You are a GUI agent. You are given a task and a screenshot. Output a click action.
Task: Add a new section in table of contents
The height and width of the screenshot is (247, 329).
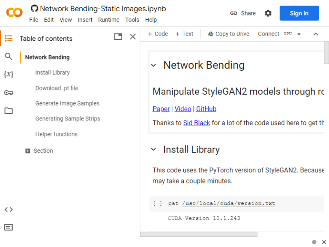pyautogui.click(x=39, y=151)
